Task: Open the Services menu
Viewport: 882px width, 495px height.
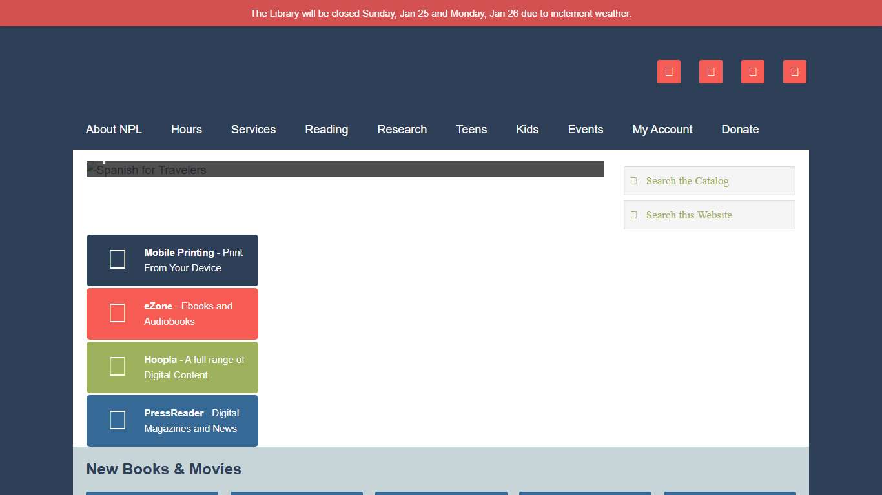Action: click(253, 130)
